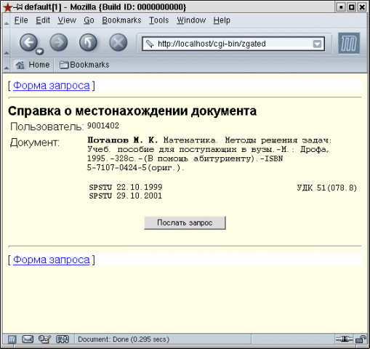Click the bookmark page-proxy icon in URL bar

pyautogui.click(x=150, y=44)
